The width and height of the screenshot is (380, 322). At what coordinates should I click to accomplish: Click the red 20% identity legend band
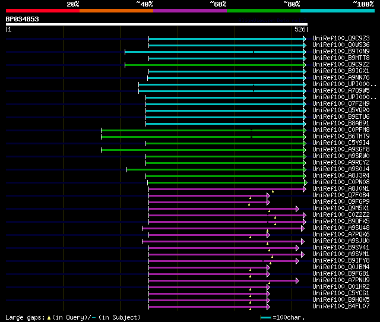(x=43, y=11)
